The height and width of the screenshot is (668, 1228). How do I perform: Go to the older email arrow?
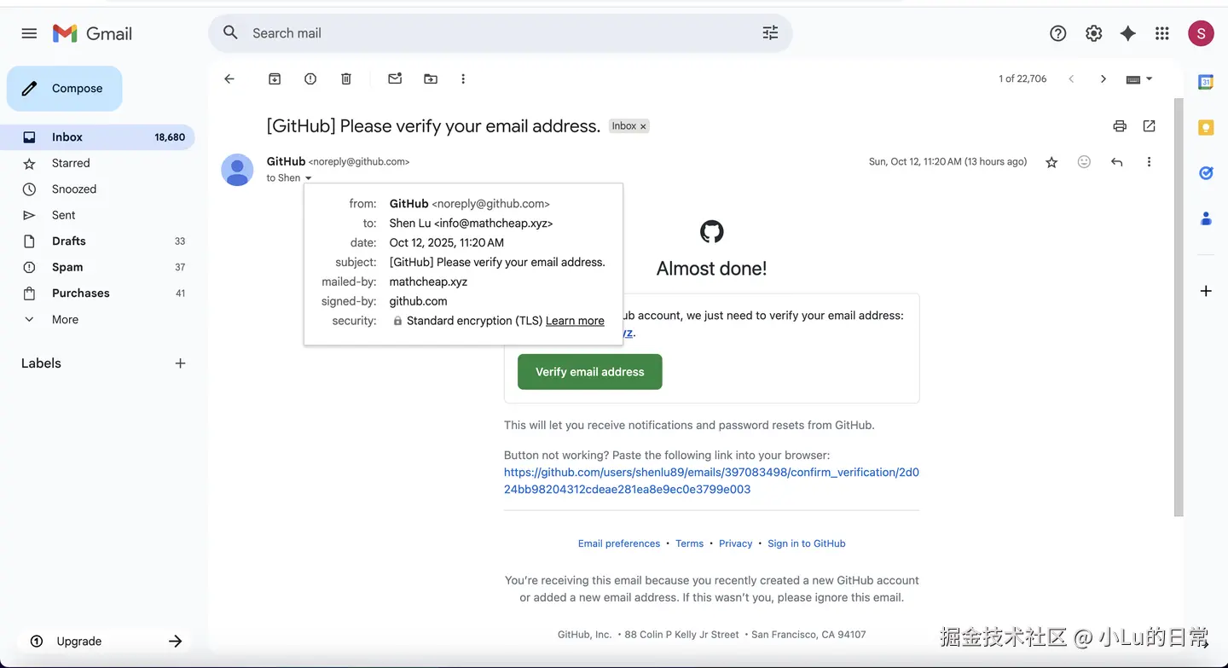1103,78
